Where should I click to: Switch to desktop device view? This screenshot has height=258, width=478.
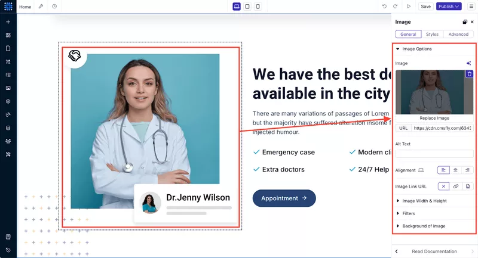click(237, 7)
